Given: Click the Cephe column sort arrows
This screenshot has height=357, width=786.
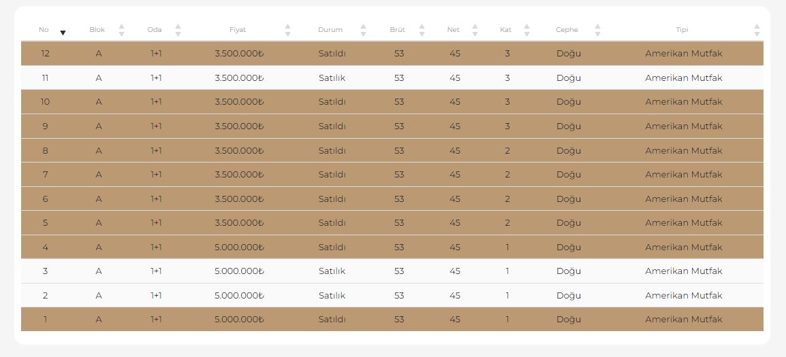Looking at the screenshot, I should point(597,30).
